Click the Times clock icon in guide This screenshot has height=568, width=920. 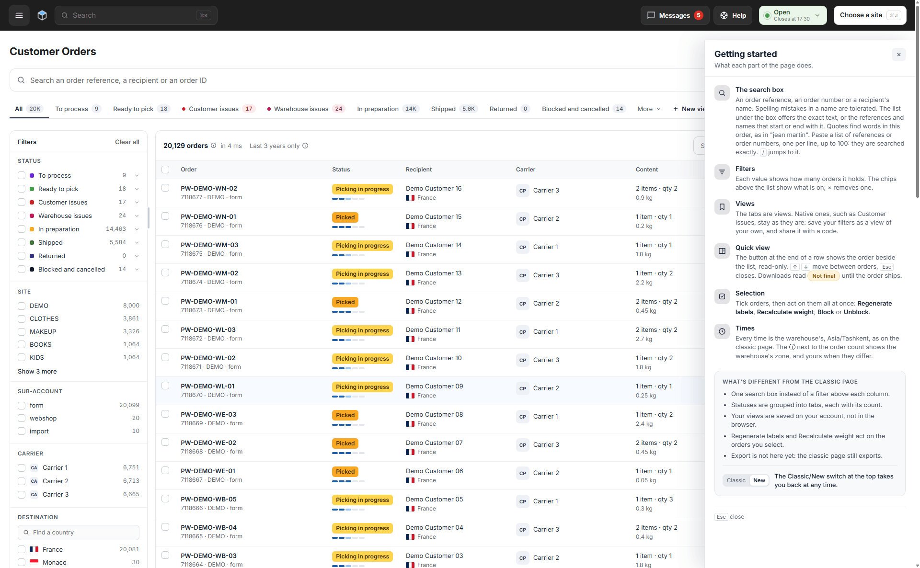[x=722, y=331]
